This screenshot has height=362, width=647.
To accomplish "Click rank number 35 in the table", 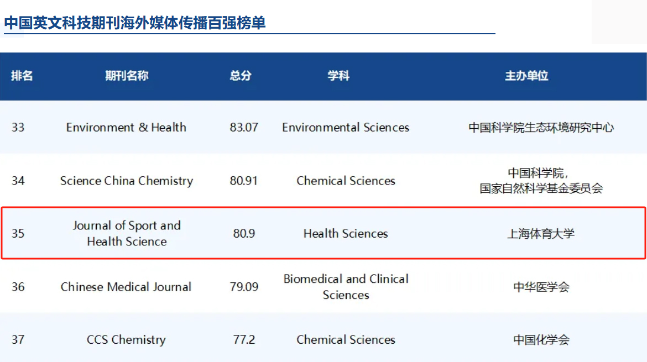I will point(18,233).
